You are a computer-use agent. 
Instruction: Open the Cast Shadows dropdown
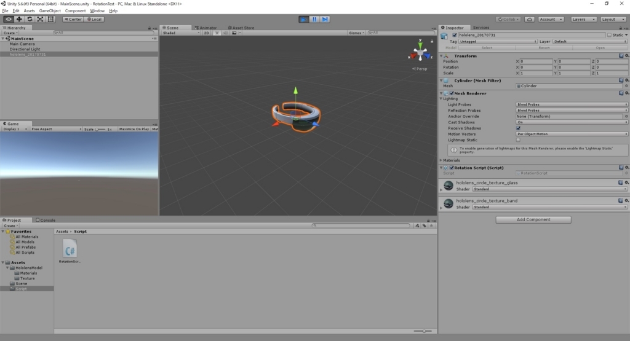[x=572, y=122]
